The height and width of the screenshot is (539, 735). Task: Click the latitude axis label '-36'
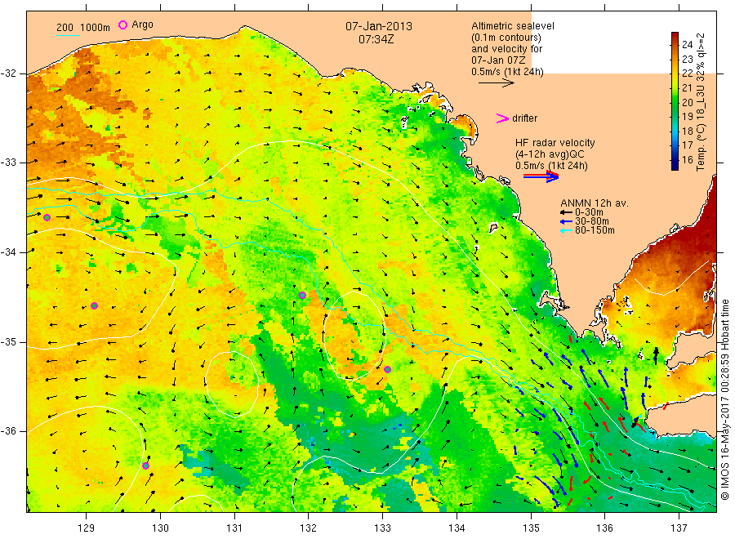click(x=8, y=431)
